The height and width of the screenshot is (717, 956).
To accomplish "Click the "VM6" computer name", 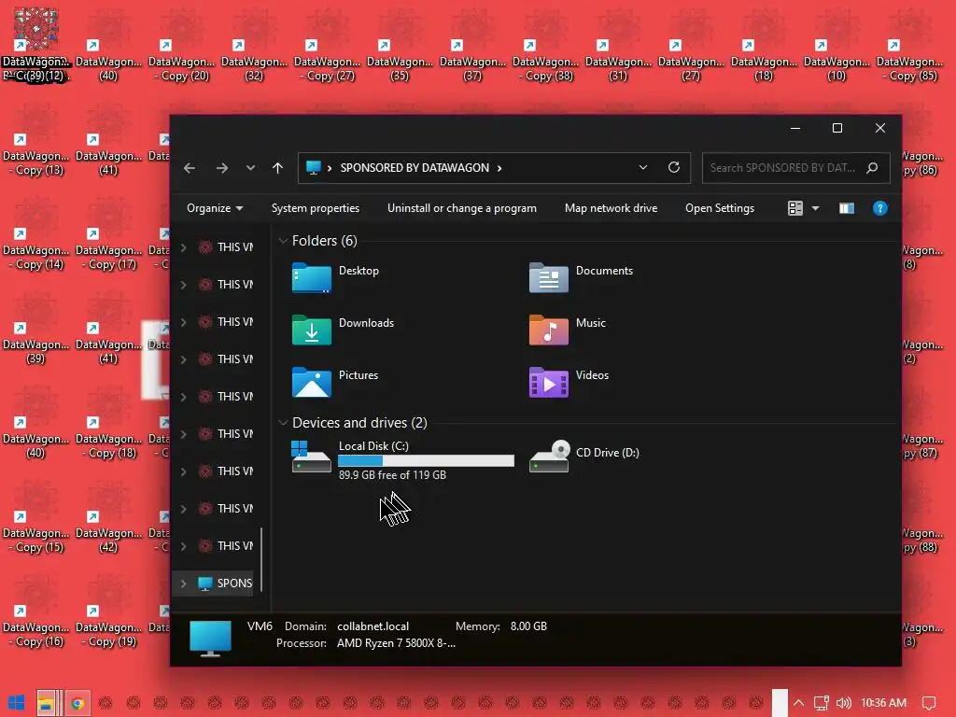I will (260, 626).
